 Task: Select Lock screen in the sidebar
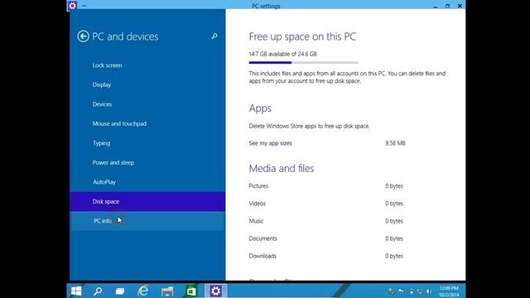[x=147, y=65]
